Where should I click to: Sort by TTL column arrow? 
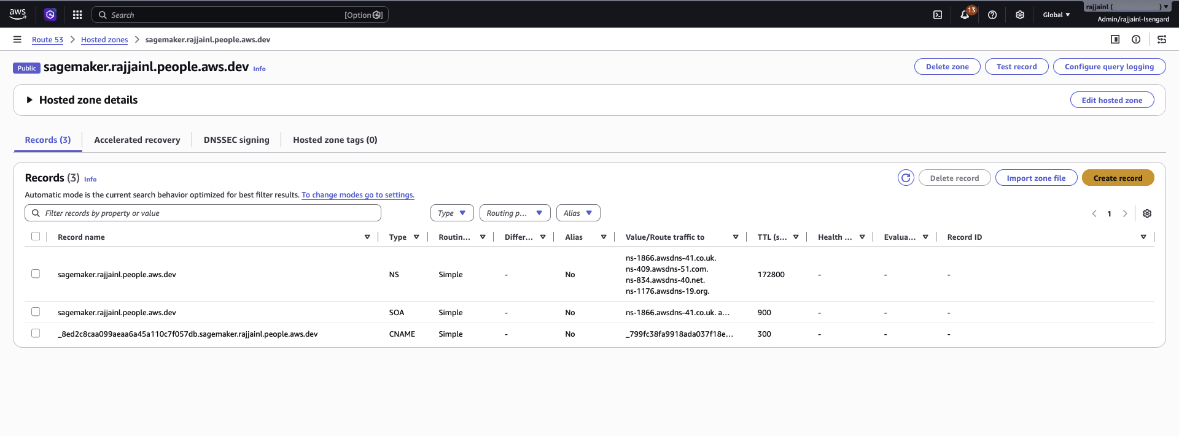tap(796, 237)
